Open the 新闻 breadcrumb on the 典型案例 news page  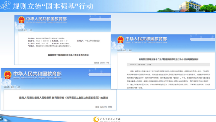(130, 50)
